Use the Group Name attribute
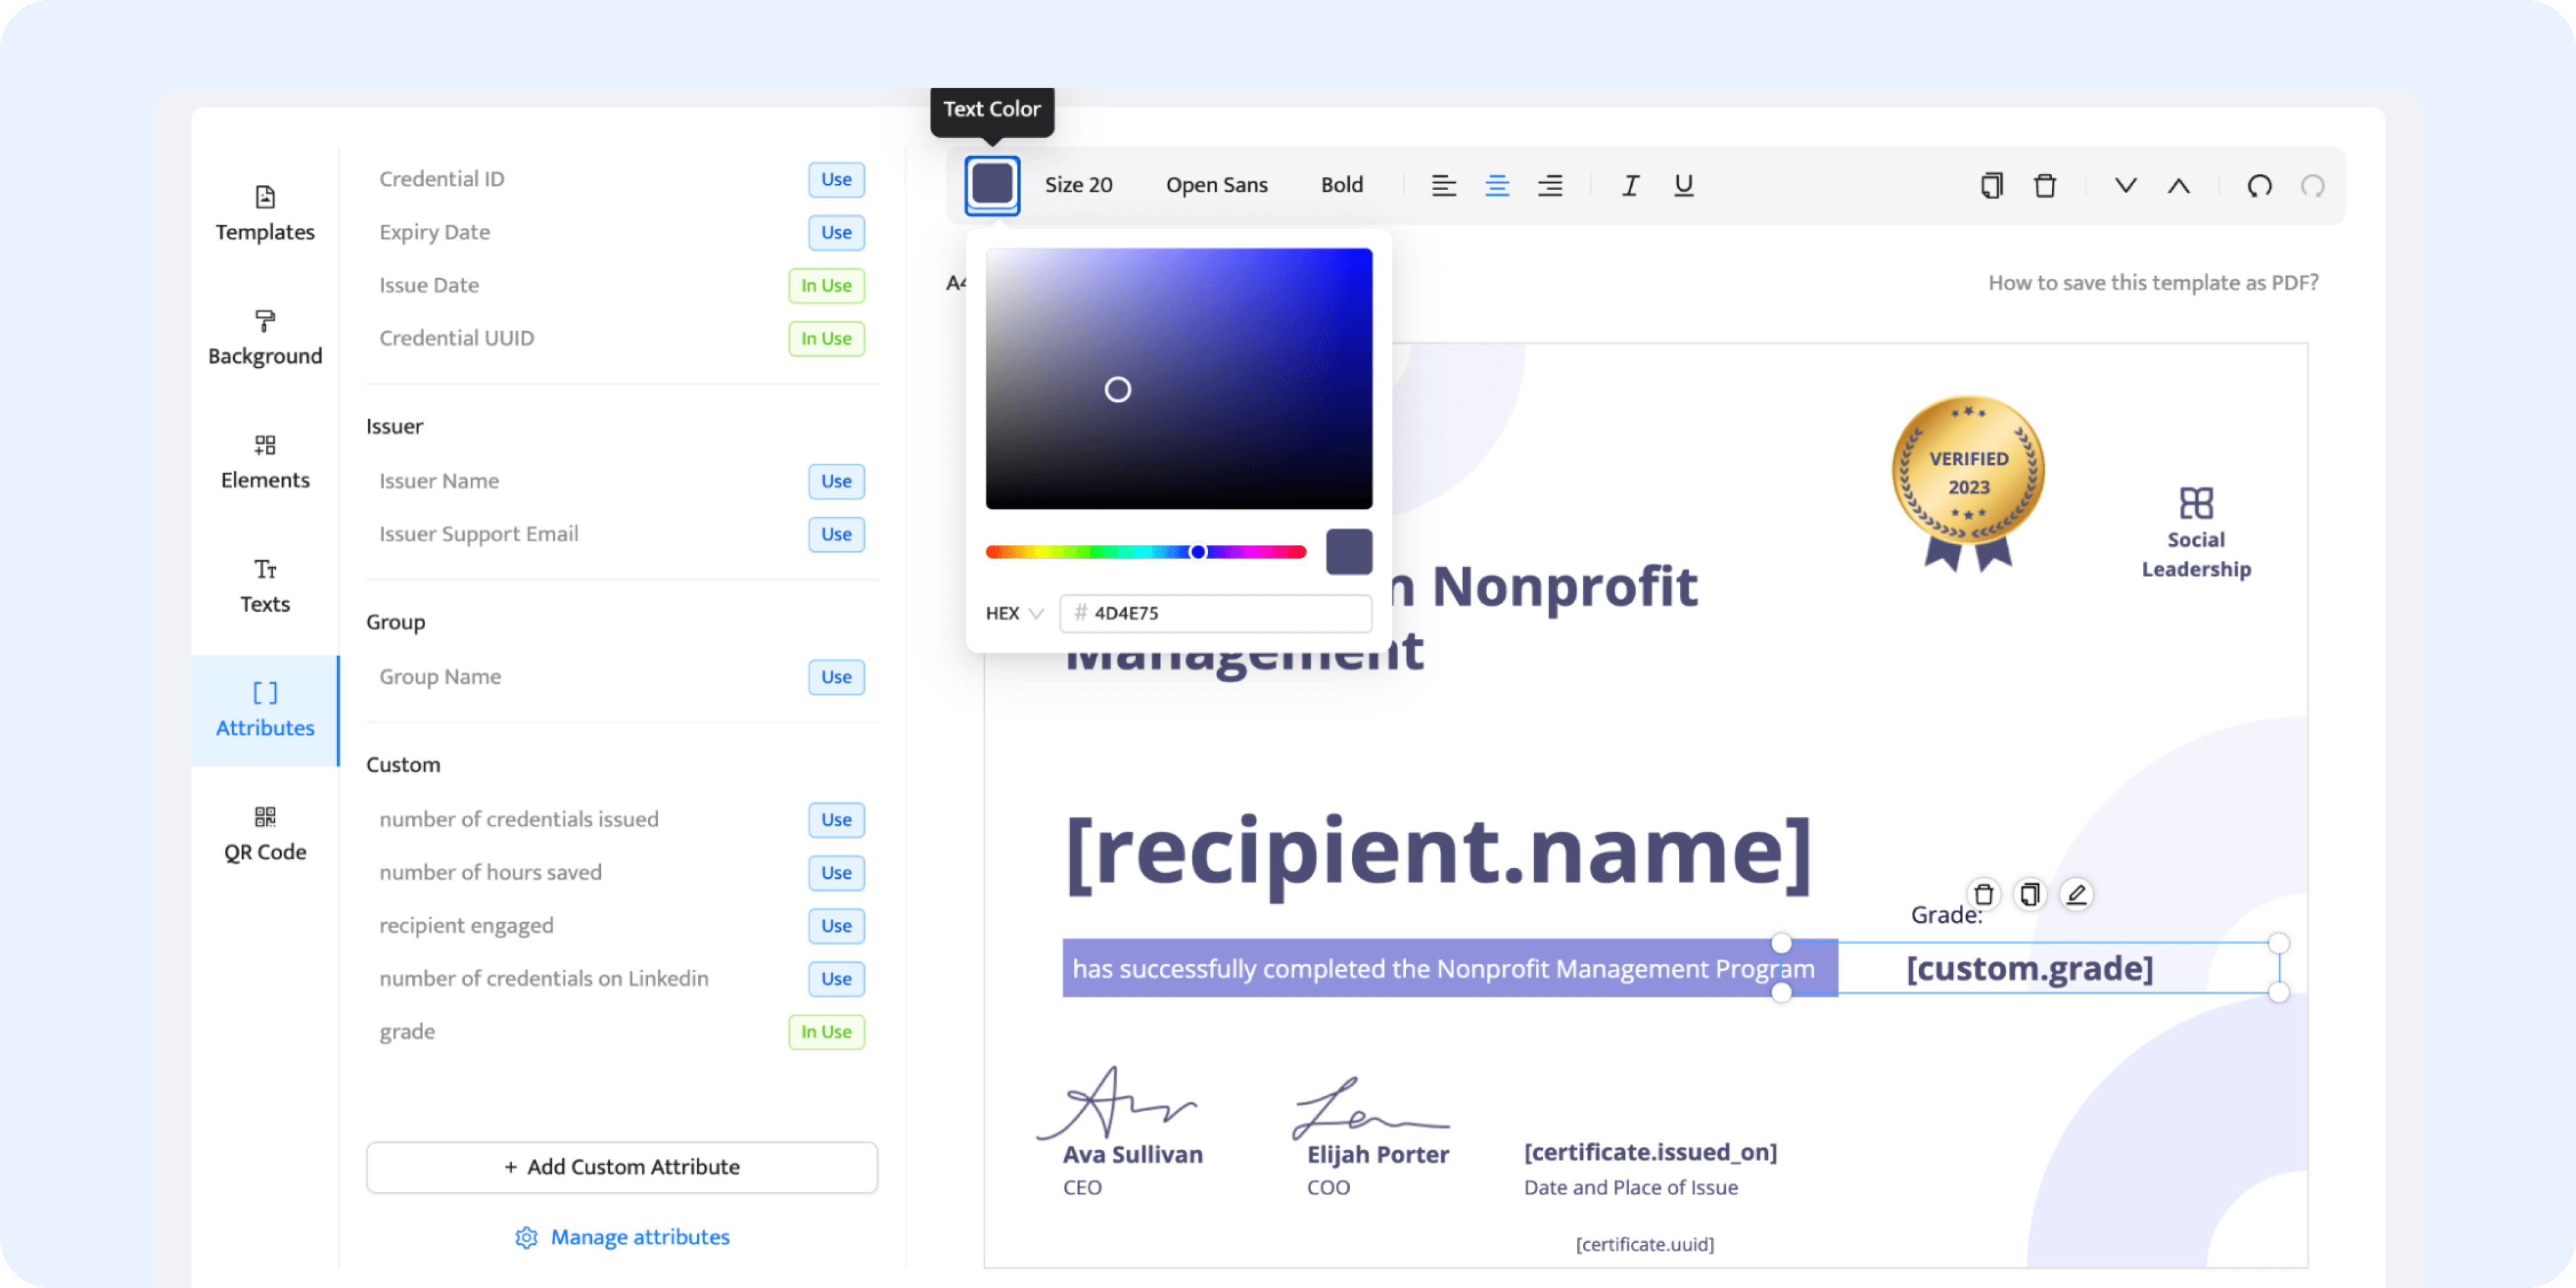The height and width of the screenshot is (1288, 2576). tap(836, 677)
